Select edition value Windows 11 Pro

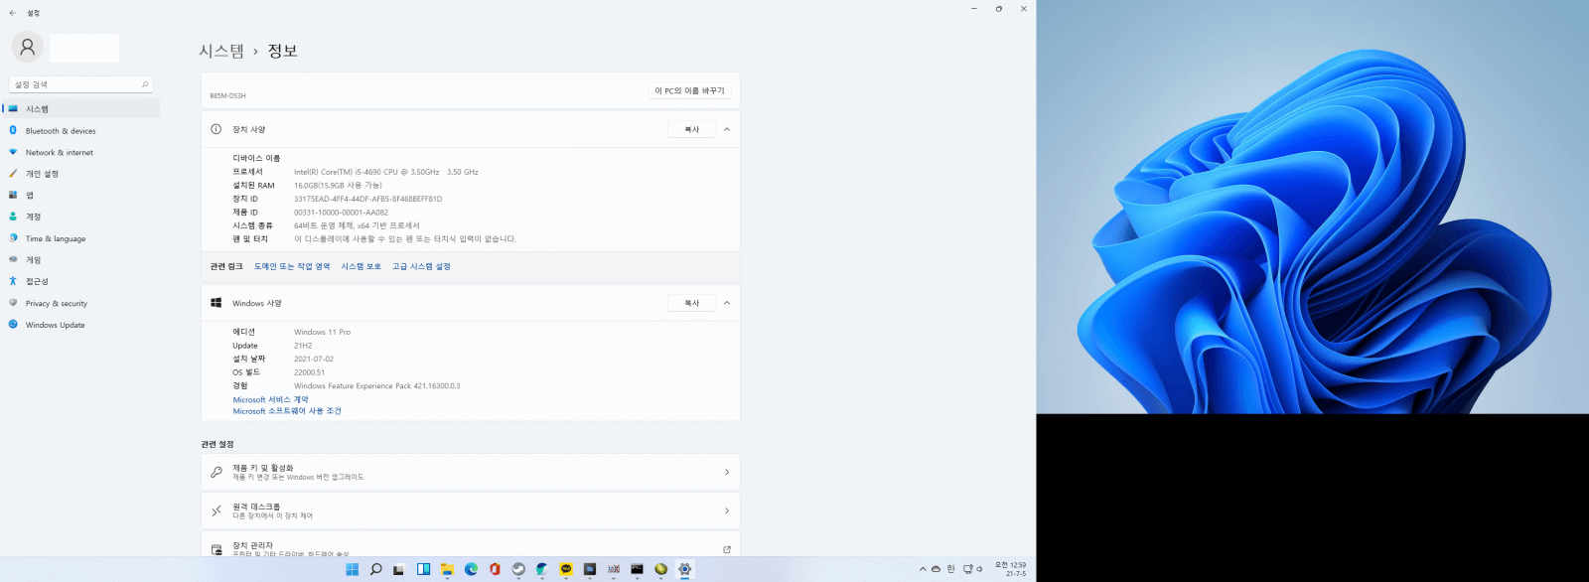[x=322, y=333]
